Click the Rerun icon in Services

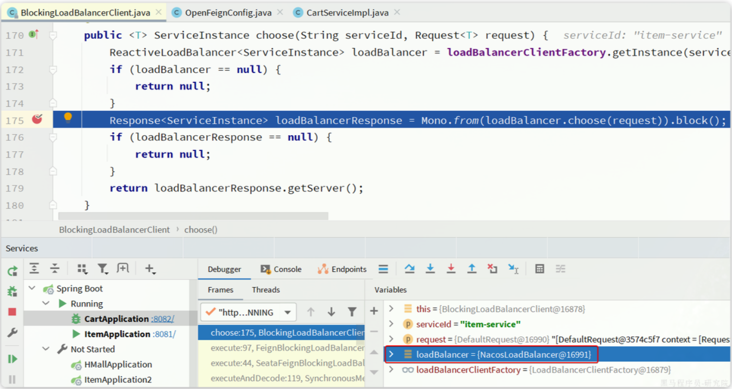point(12,271)
